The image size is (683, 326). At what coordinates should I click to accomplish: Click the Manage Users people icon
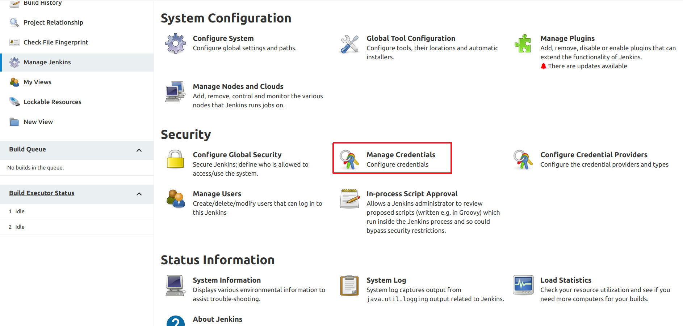[176, 198]
